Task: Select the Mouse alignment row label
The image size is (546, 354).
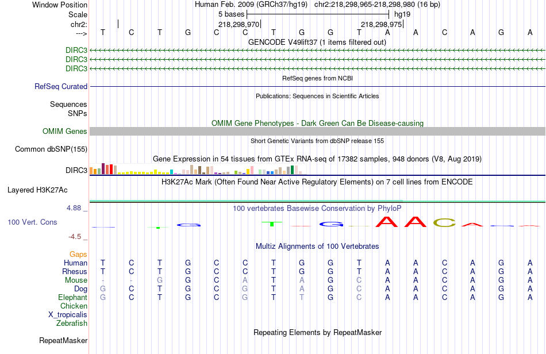Action: (x=76, y=280)
